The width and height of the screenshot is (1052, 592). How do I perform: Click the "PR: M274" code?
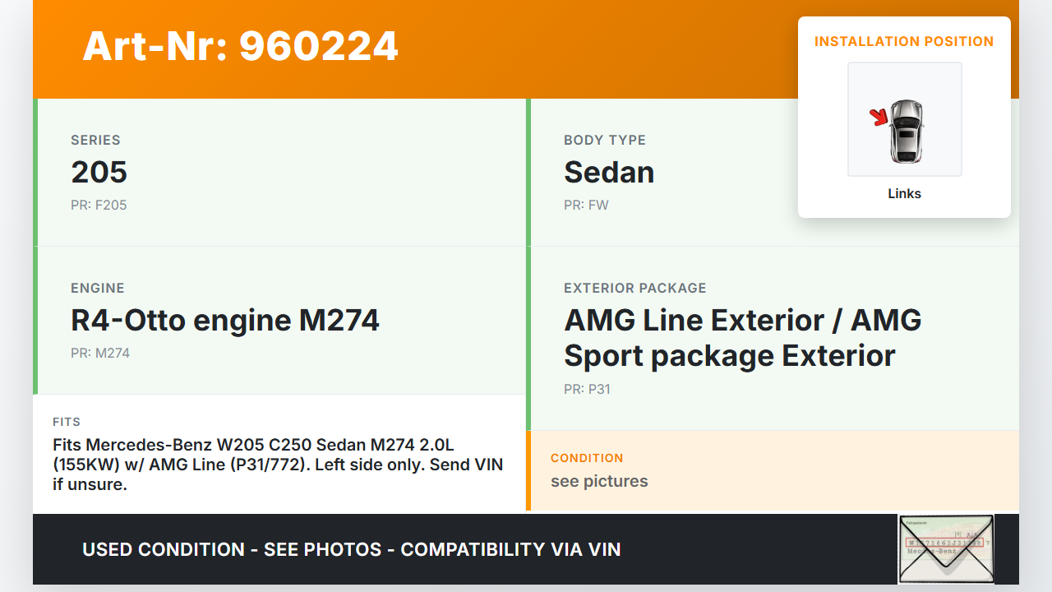(100, 354)
